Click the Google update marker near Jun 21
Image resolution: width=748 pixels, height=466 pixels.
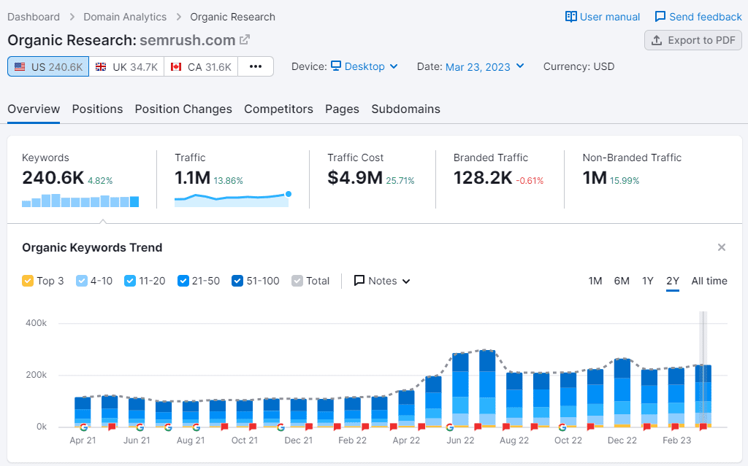(x=140, y=427)
